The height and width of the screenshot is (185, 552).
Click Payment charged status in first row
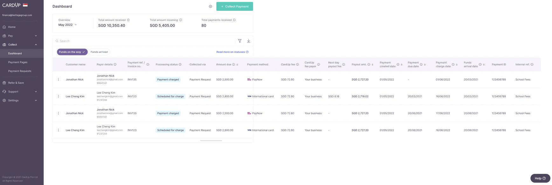[x=168, y=80]
